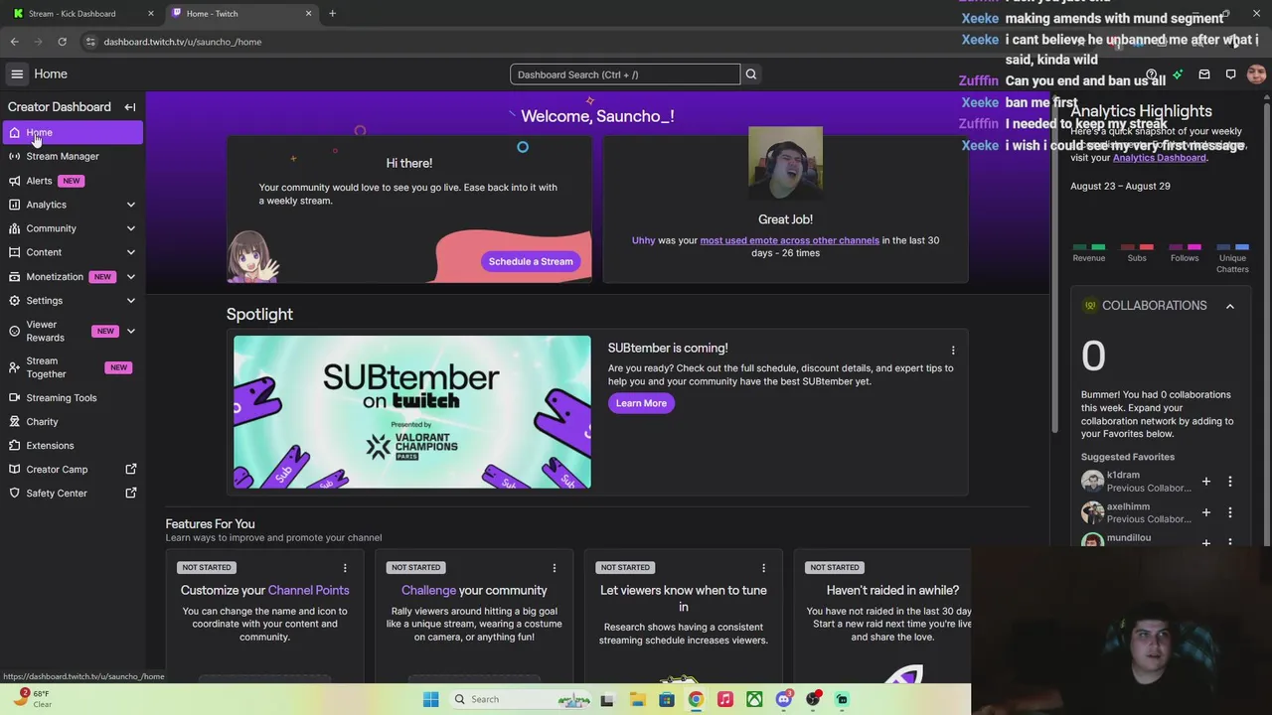Click the Safety Center shield icon
This screenshot has width=1272, height=715.
[x=14, y=493]
